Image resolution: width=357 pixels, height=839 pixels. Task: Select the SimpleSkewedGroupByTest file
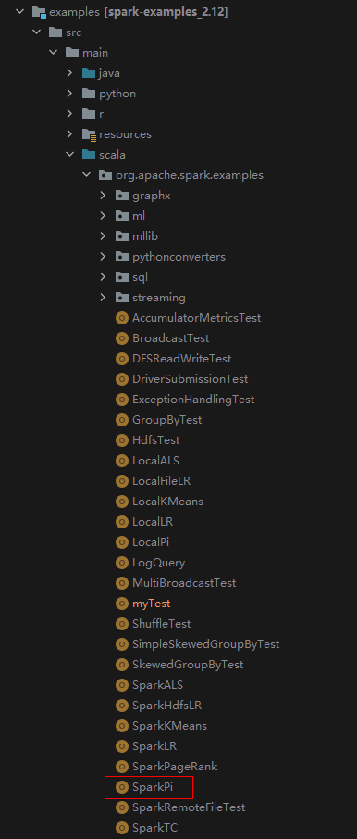click(206, 643)
